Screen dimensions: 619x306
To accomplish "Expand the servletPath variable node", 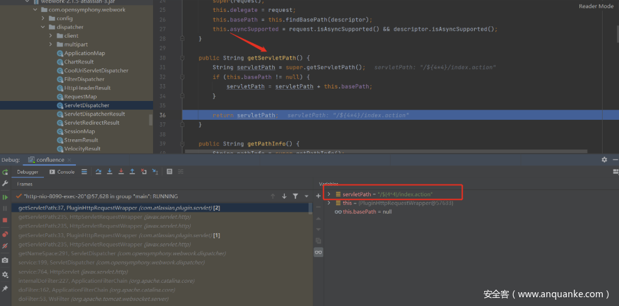I will click(329, 194).
